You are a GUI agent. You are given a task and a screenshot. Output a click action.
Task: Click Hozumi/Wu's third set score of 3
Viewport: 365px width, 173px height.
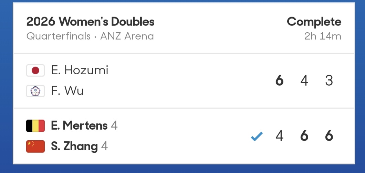(329, 81)
